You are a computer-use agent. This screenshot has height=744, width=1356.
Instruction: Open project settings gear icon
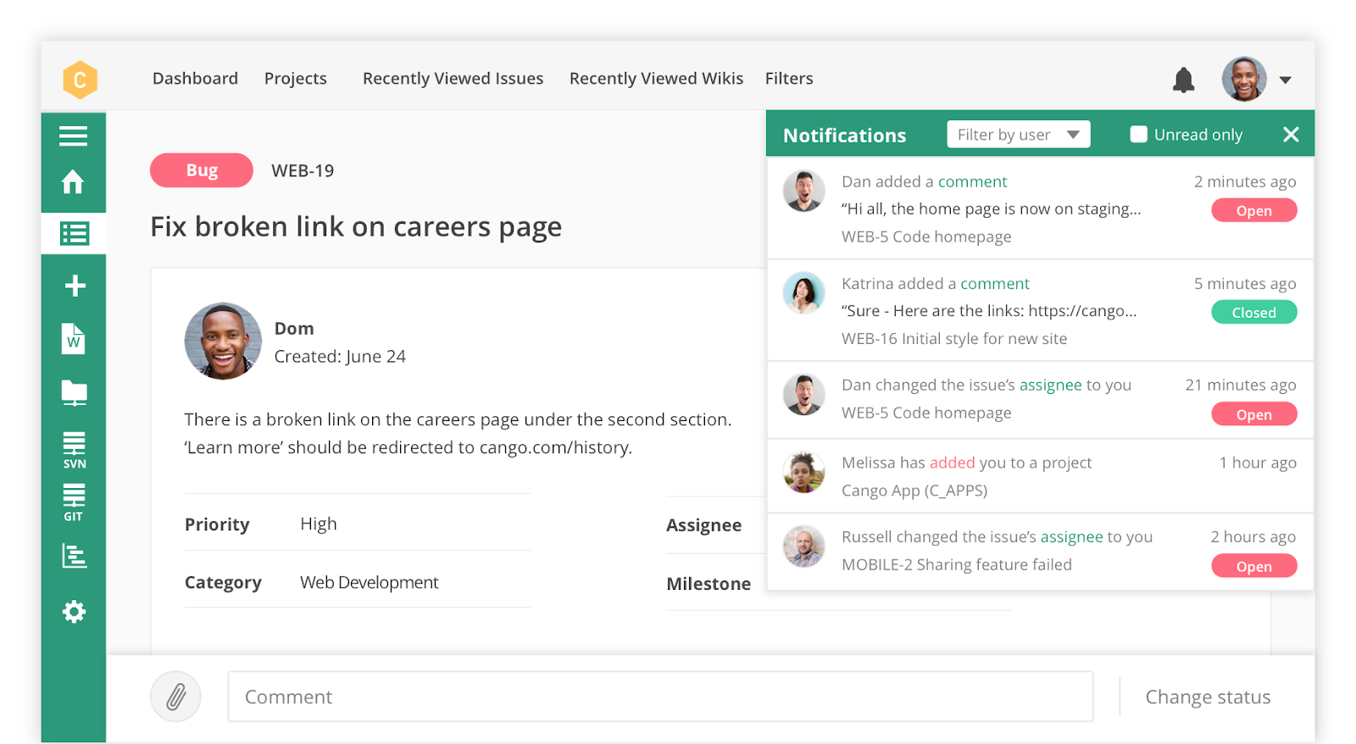tap(74, 611)
